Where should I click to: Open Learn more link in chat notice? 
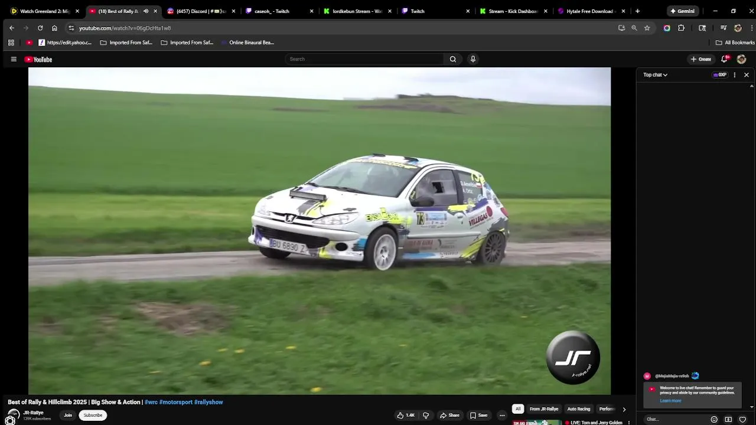point(670,401)
